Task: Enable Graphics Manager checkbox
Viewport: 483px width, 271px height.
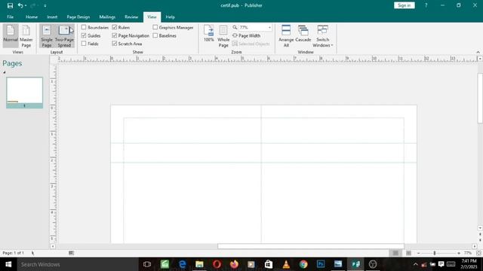Action: coord(155,27)
